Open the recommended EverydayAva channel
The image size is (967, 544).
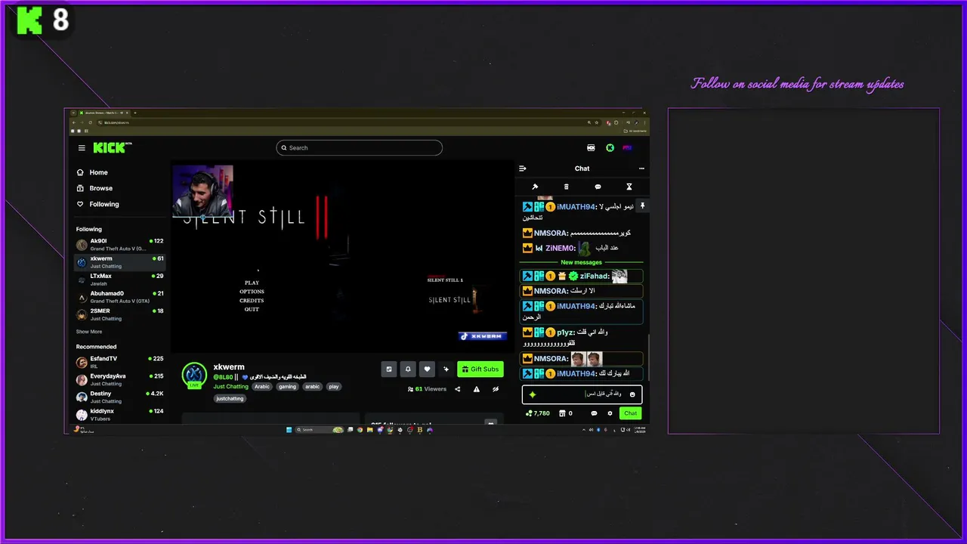pyautogui.click(x=119, y=379)
